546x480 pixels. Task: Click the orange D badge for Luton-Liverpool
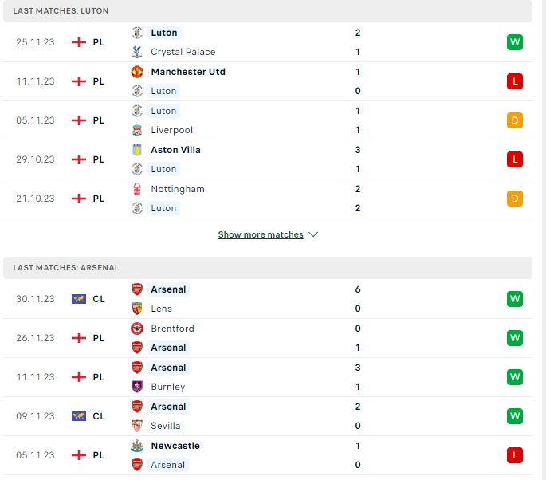[x=515, y=120]
